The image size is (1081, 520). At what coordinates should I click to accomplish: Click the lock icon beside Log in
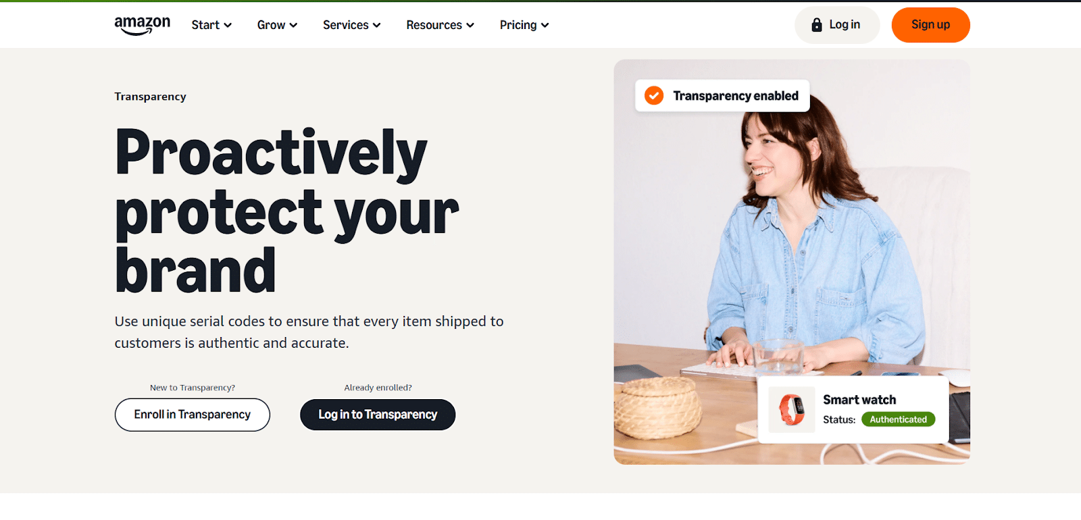[x=817, y=25]
